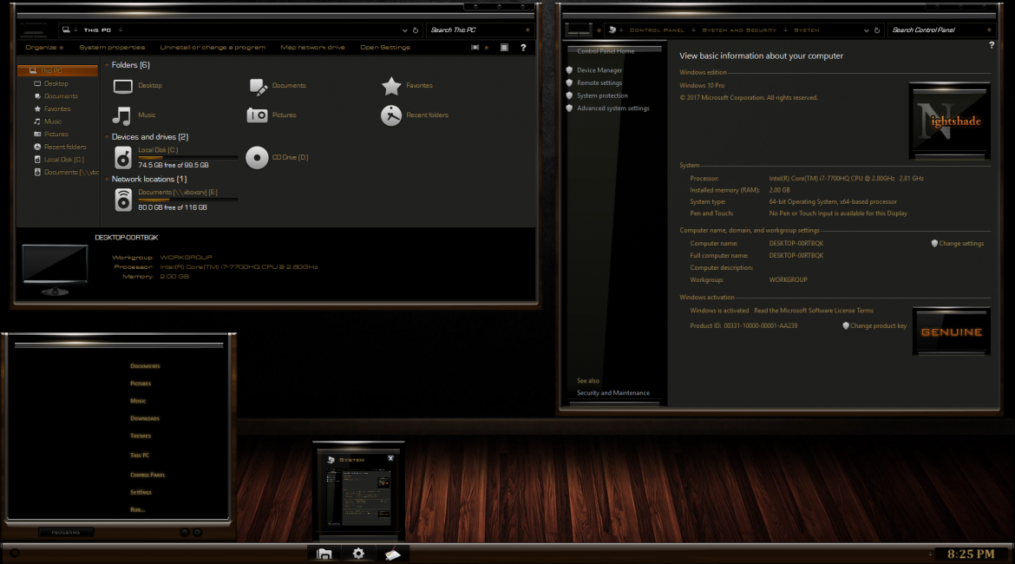Open the Pictures camera folder icon
The height and width of the screenshot is (564, 1015).
pos(257,115)
